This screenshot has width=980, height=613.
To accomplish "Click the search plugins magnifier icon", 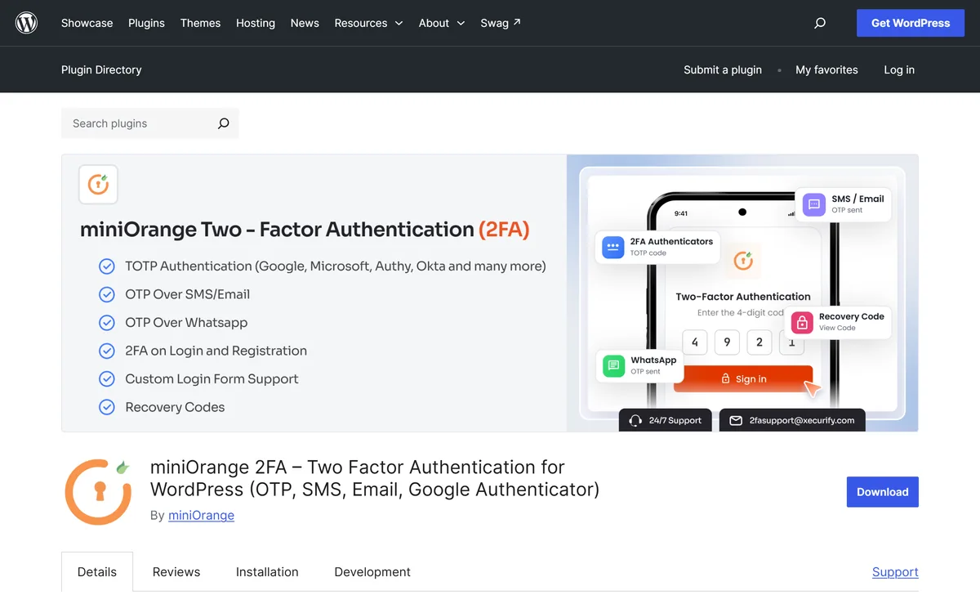I will click(223, 123).
